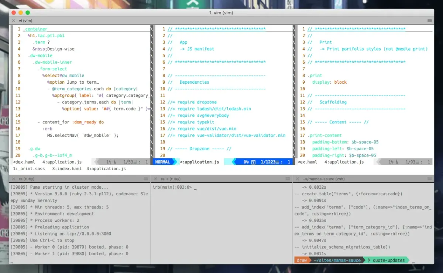Close the rails (ruby) pane
The height and width of the screenshot is (273, 443).
[156, 179]
